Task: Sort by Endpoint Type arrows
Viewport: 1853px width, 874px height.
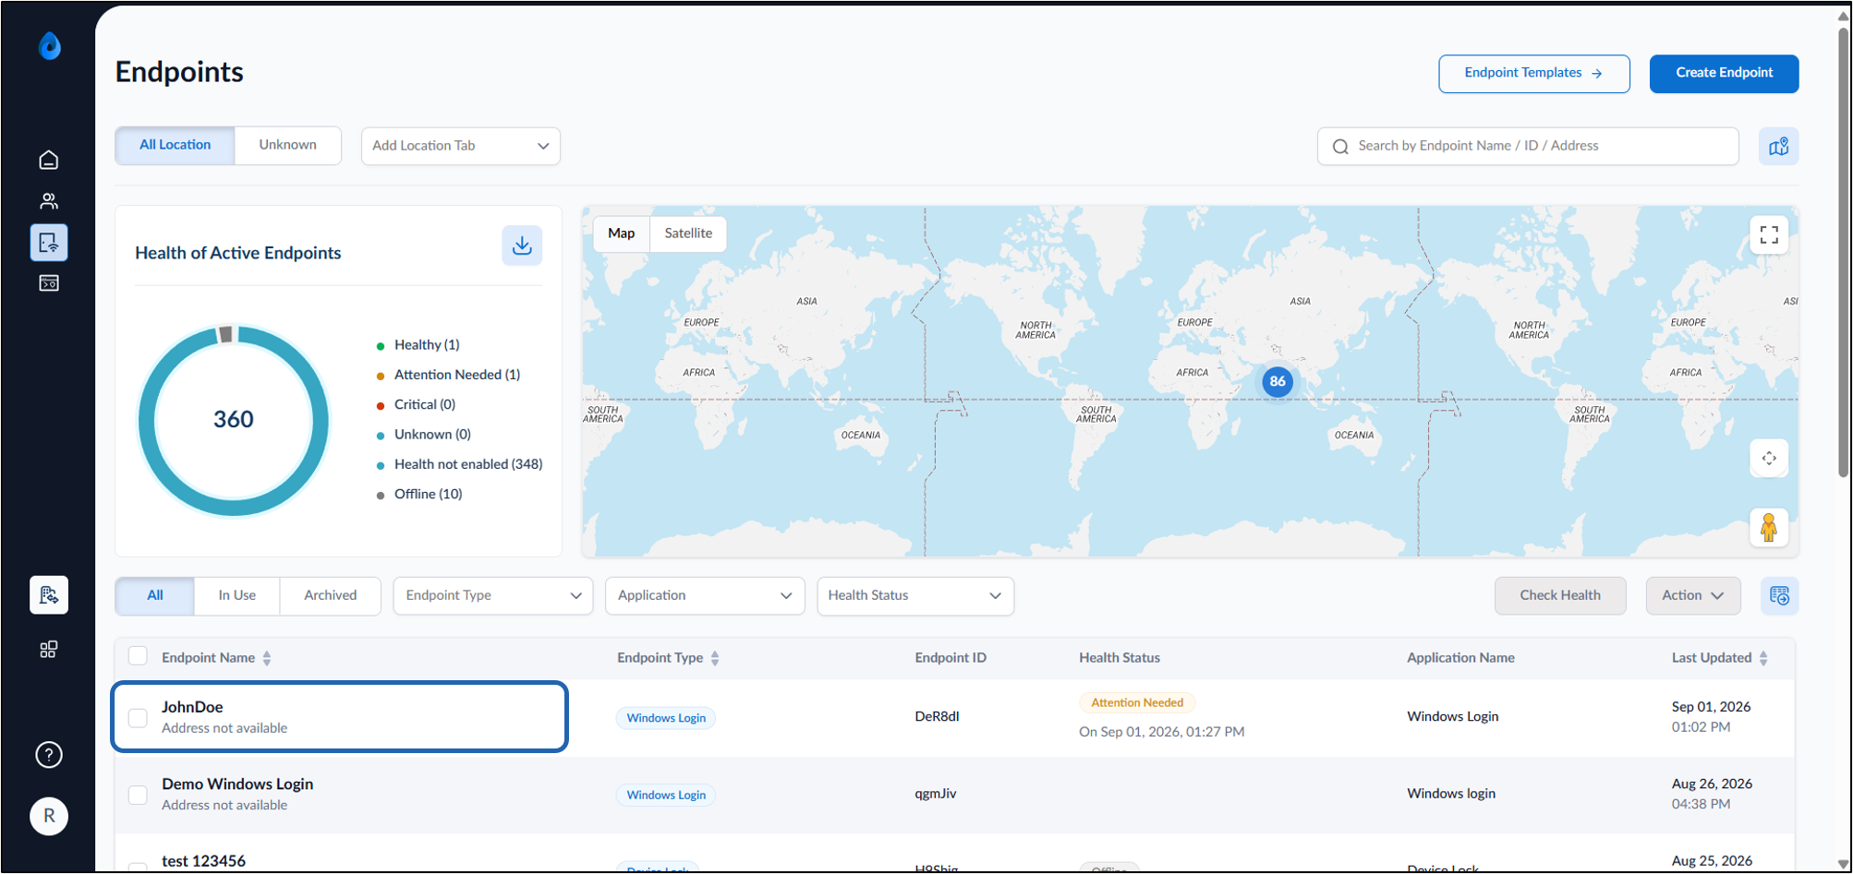Action: (x=715, y=658)
